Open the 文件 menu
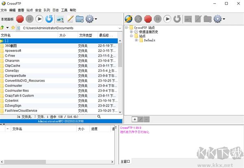 [x=4, y=10]
